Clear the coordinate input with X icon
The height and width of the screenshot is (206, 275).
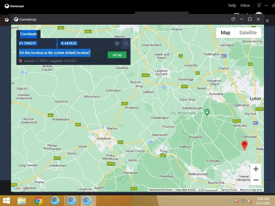coord(117,43)
